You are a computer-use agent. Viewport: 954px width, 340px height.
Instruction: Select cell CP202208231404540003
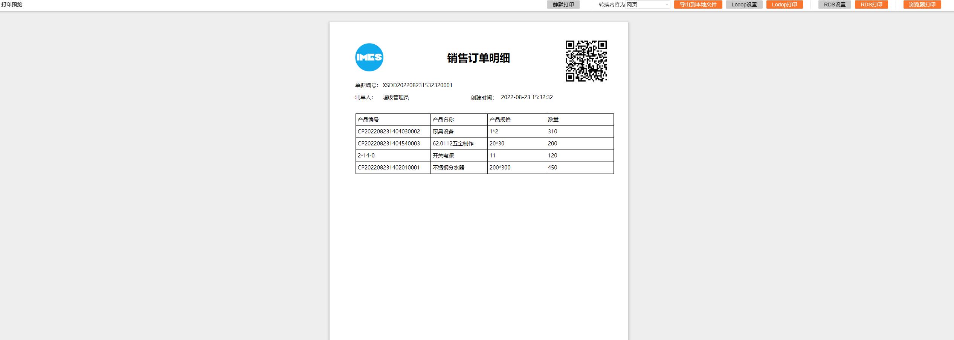click(x=393, y=144)
